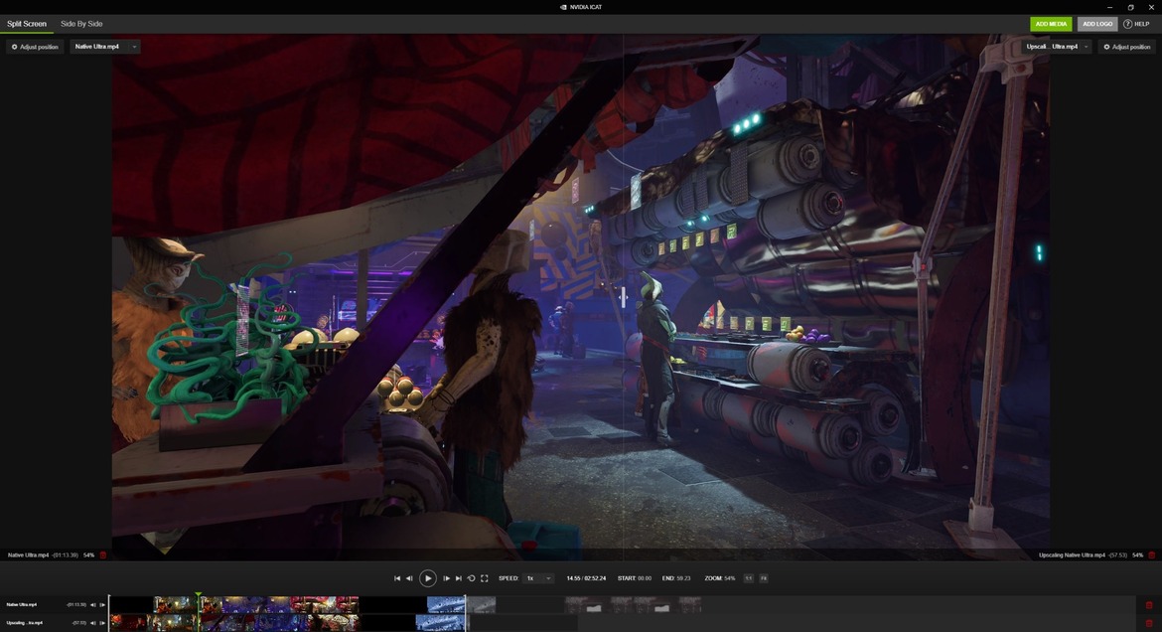This screenshot has height=632, width=1162.
Task: Step forward one frame
Action: [x=446, y=578]
